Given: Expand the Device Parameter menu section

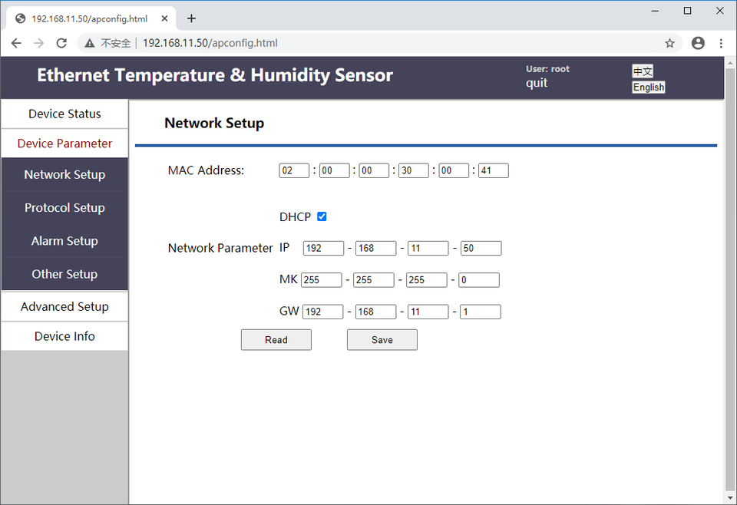Looking at the screenshot, I should coord(64,144).
